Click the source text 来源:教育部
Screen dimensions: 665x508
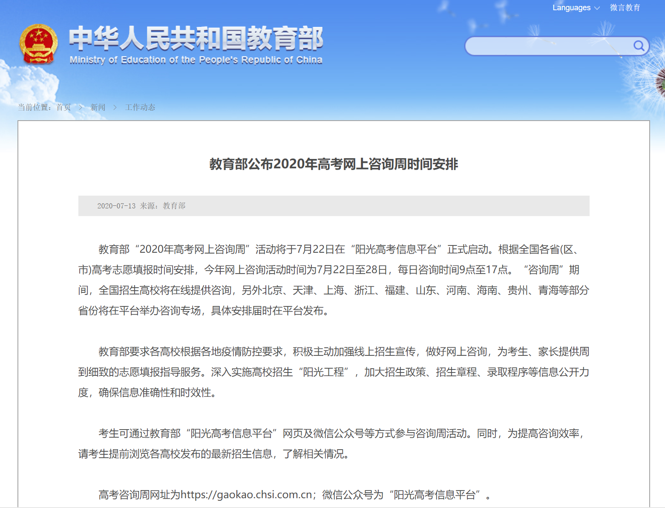[x=163, y=206]
